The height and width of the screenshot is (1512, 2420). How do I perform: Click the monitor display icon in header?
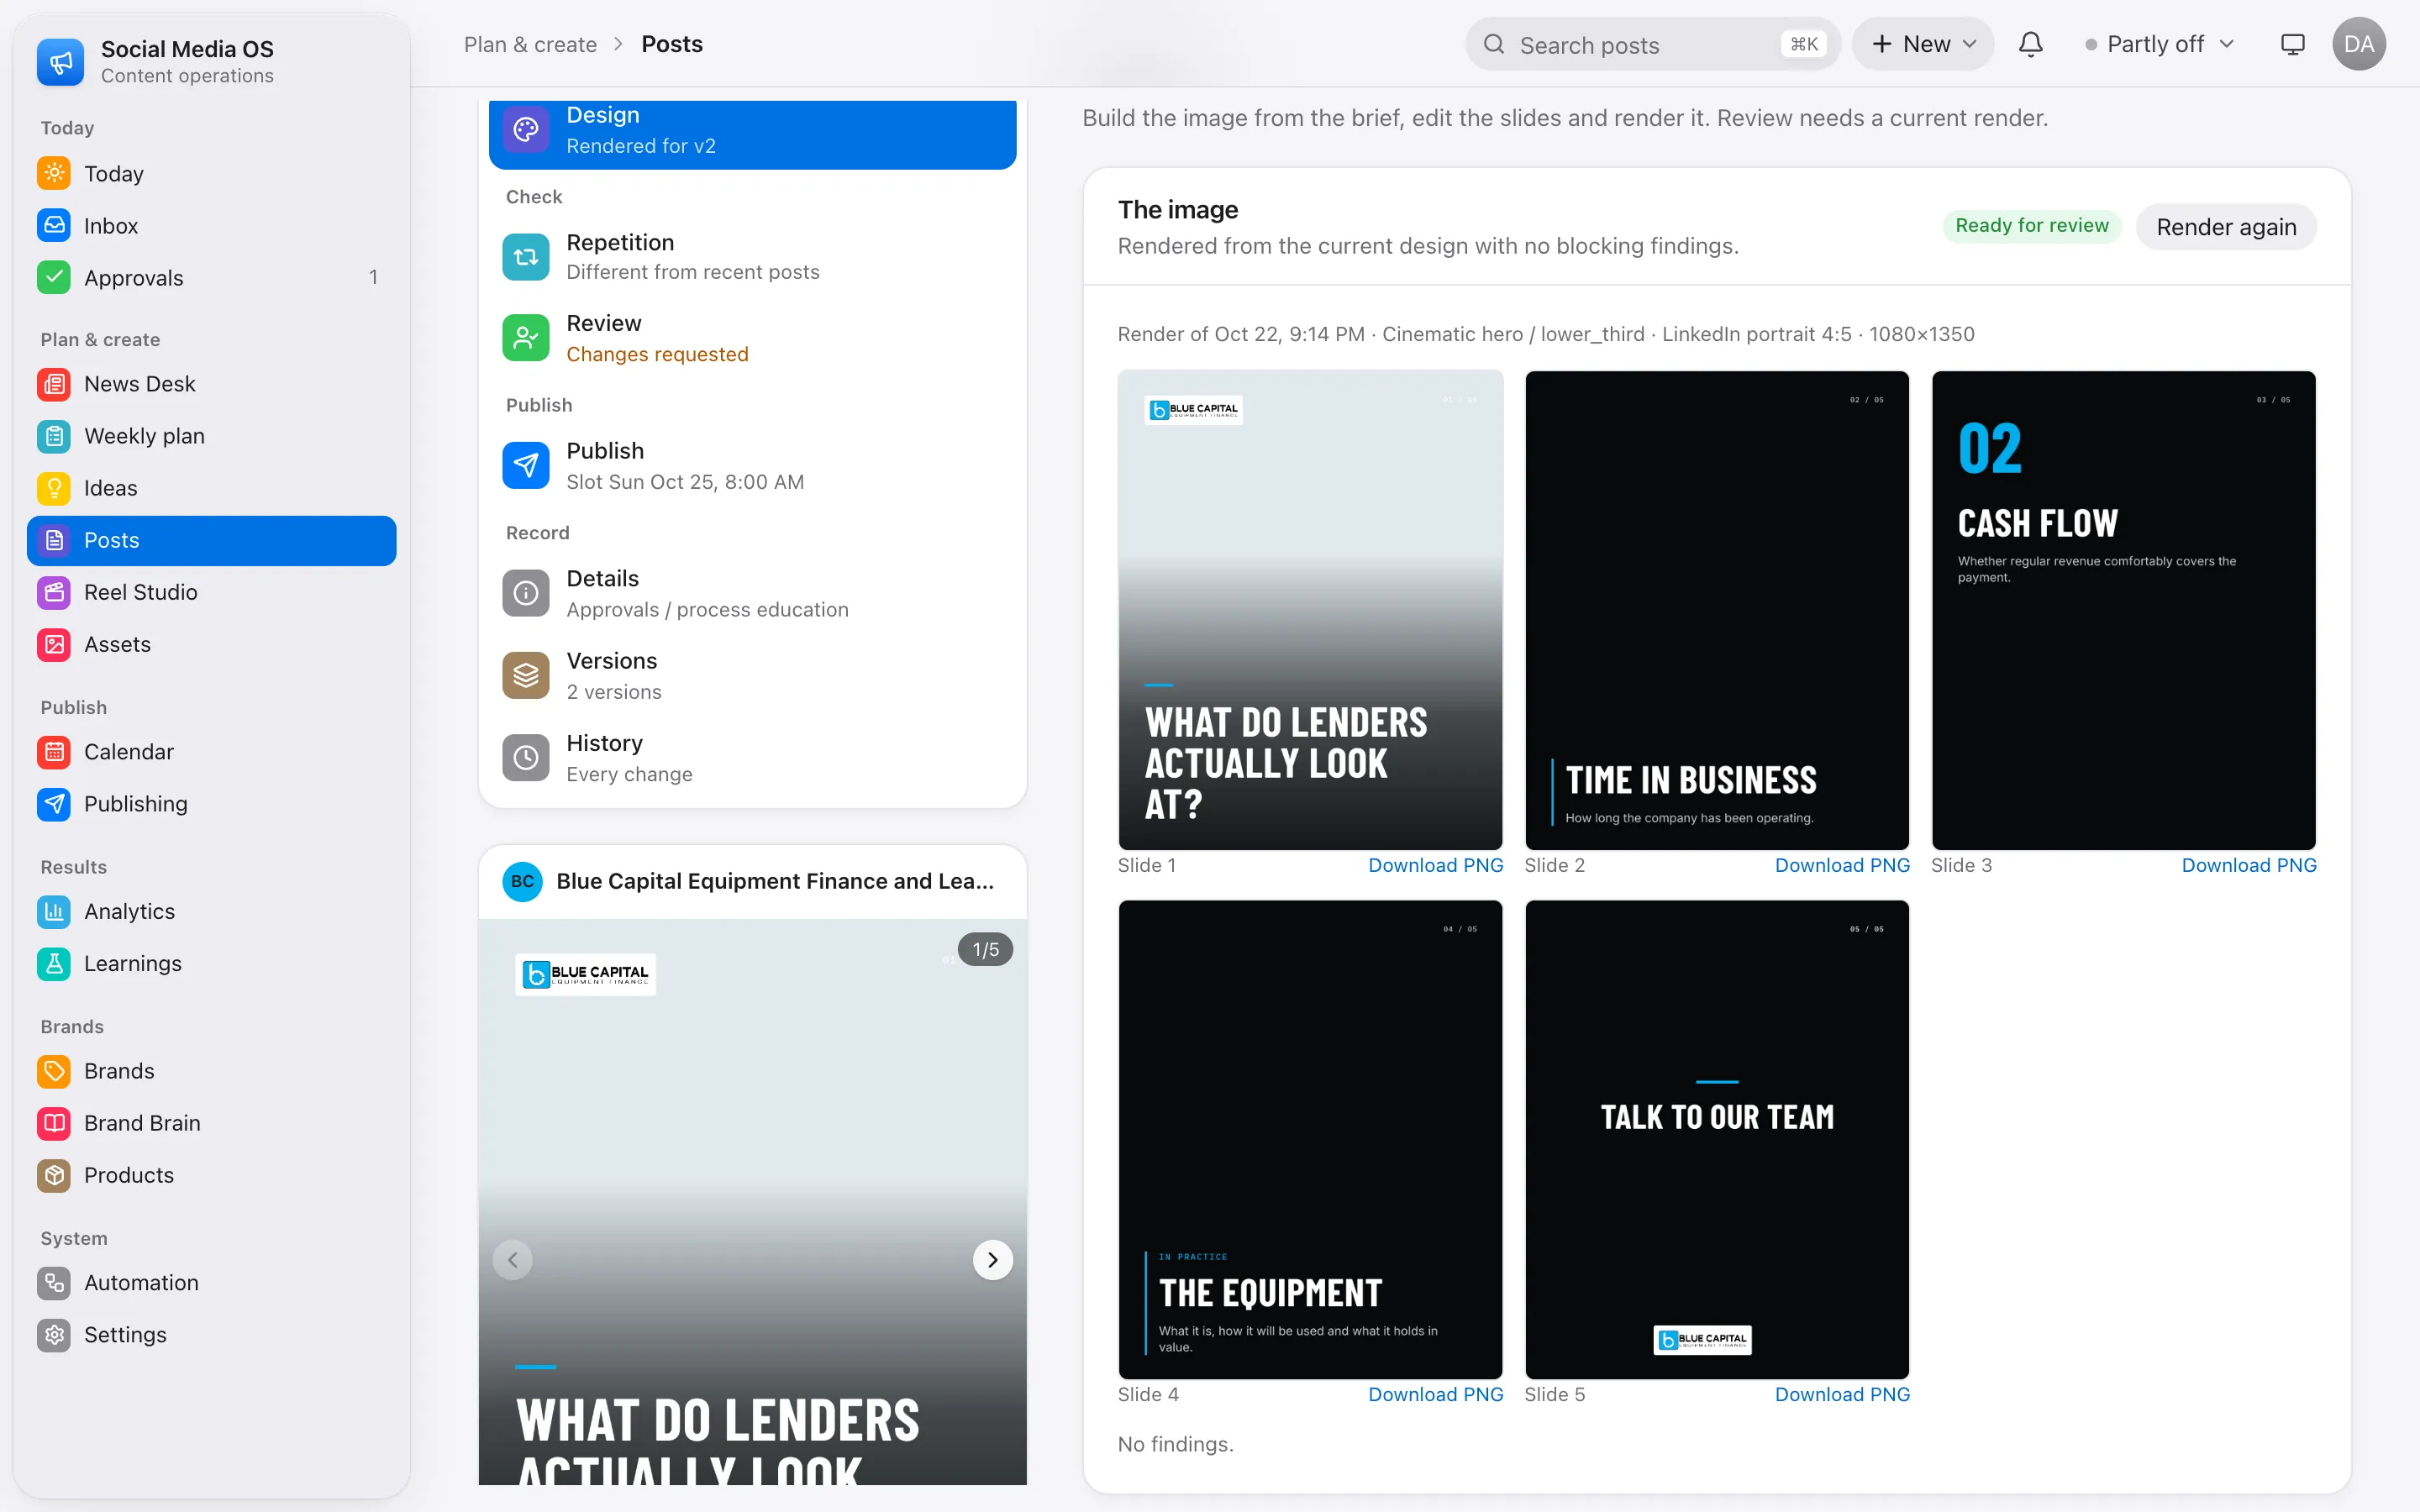2292,44
